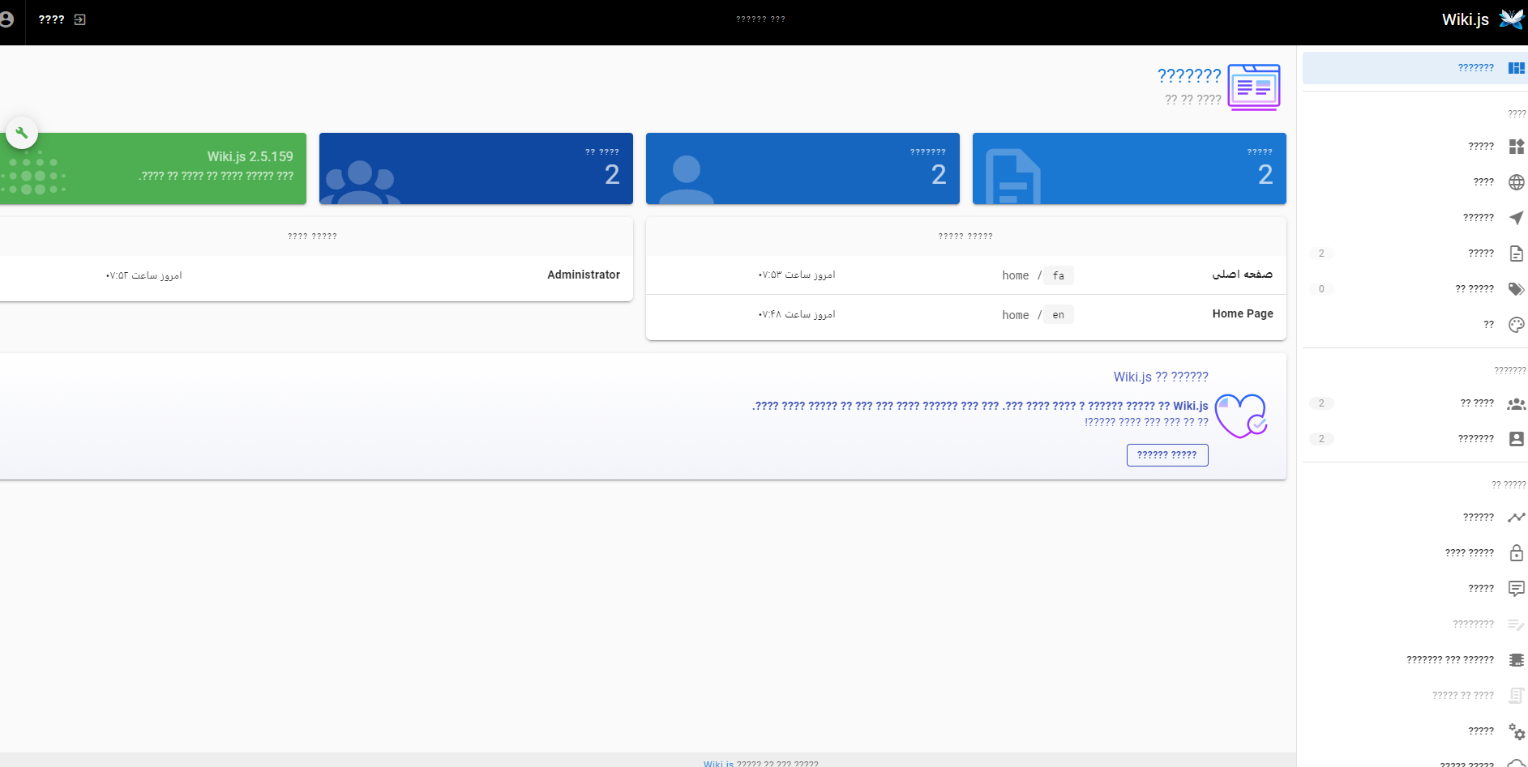This screenshot has width=1528, height=767.
Task: Click the Comments speech-bubble icon
Action: pos(1516,589)
